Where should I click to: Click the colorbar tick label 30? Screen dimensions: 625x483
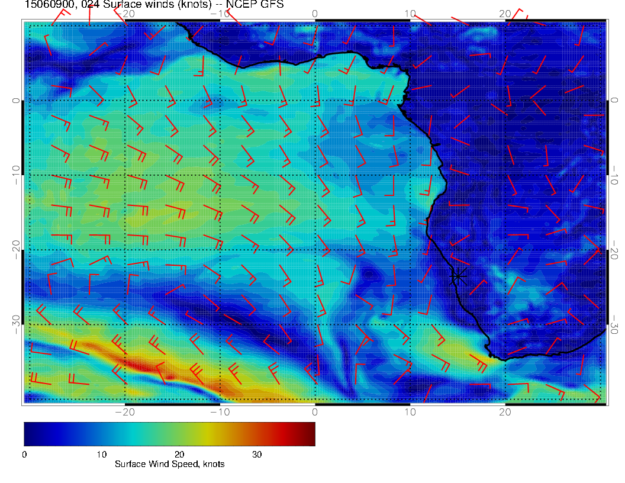tap(257, 455)
